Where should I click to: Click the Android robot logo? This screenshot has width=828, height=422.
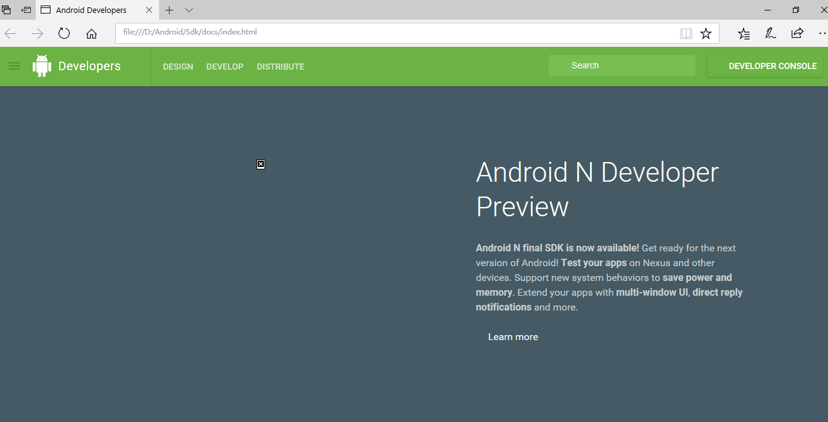coord(42,66)
